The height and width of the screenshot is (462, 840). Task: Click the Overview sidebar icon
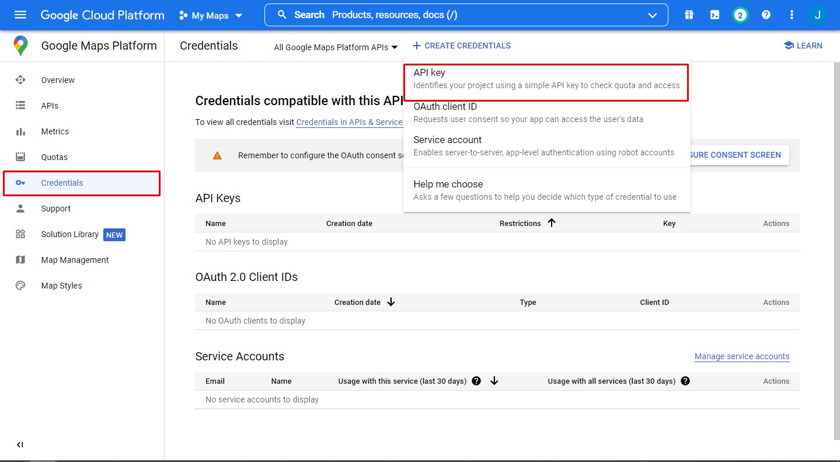(x=20, y=80)
